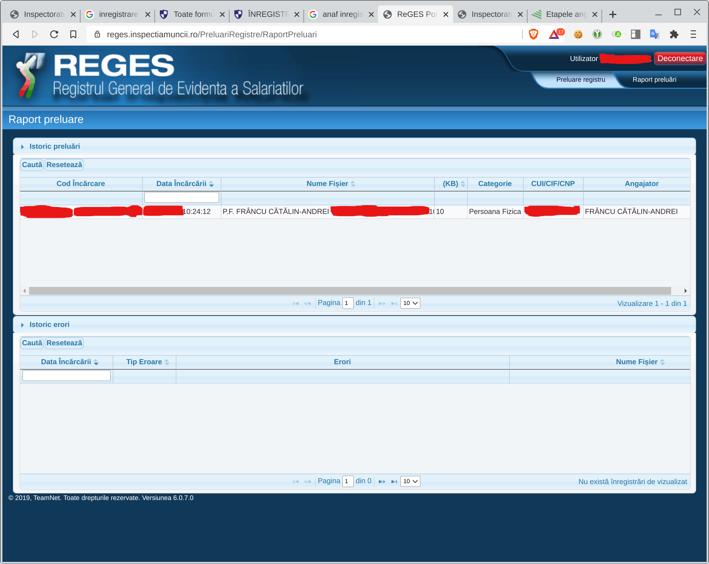The image size is (709, 564).
Task: Jump to last page in Istoric erori pager
Action: pos(394,481)
